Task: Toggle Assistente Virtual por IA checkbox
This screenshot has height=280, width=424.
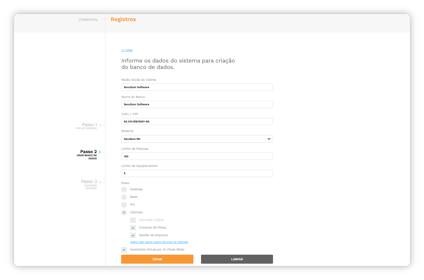Action: coord(124,250)
